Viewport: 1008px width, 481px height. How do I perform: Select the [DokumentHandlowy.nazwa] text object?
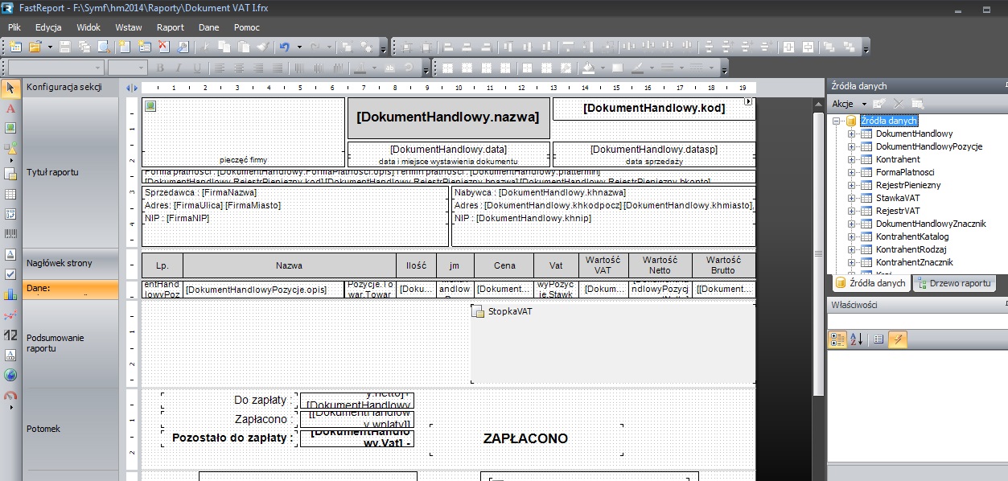[448, 117]
